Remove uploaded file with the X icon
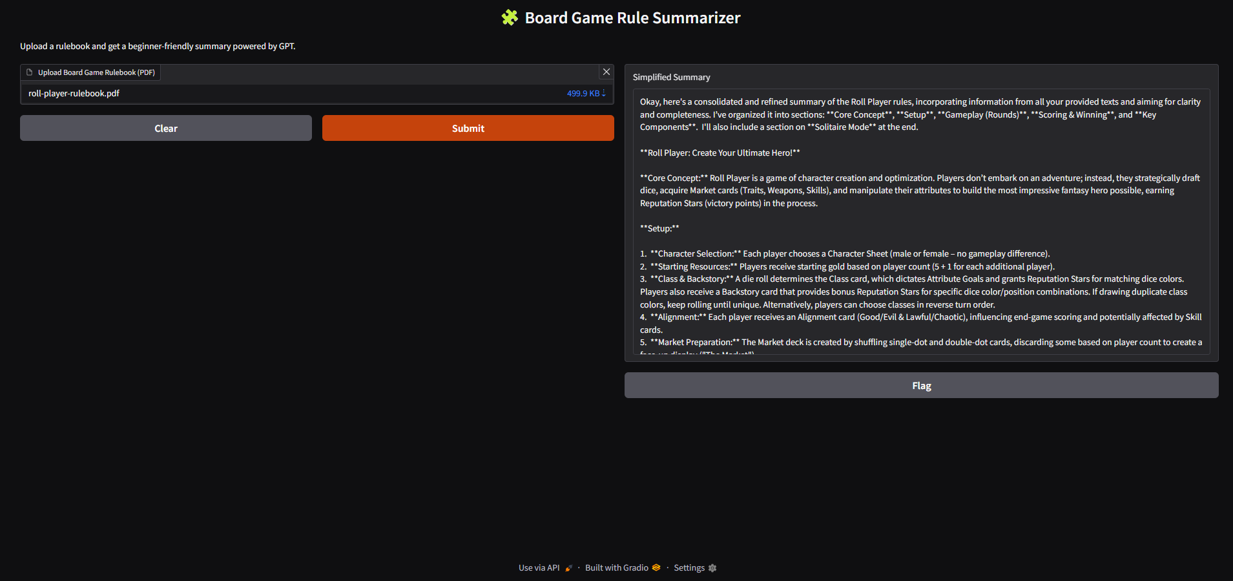The image size is (1233, 581). [606, 72]
